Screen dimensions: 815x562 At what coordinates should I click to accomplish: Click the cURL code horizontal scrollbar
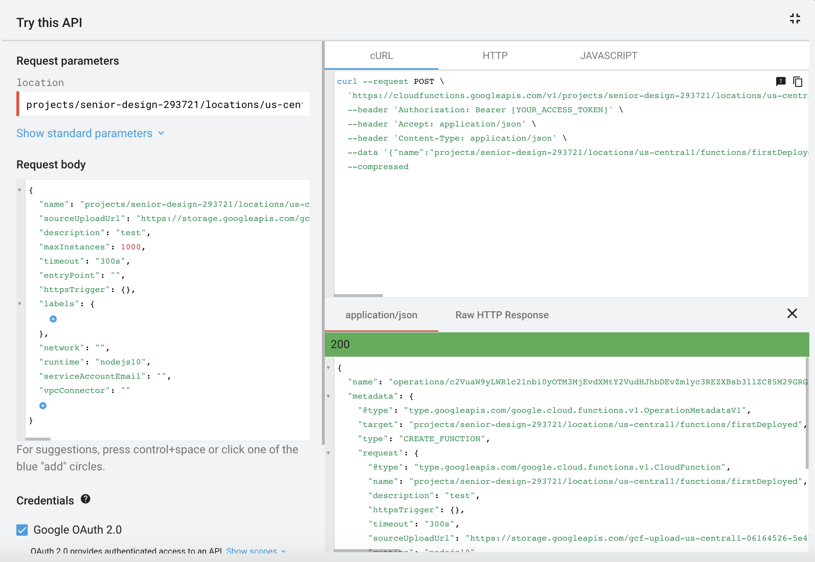pos(358,295)
